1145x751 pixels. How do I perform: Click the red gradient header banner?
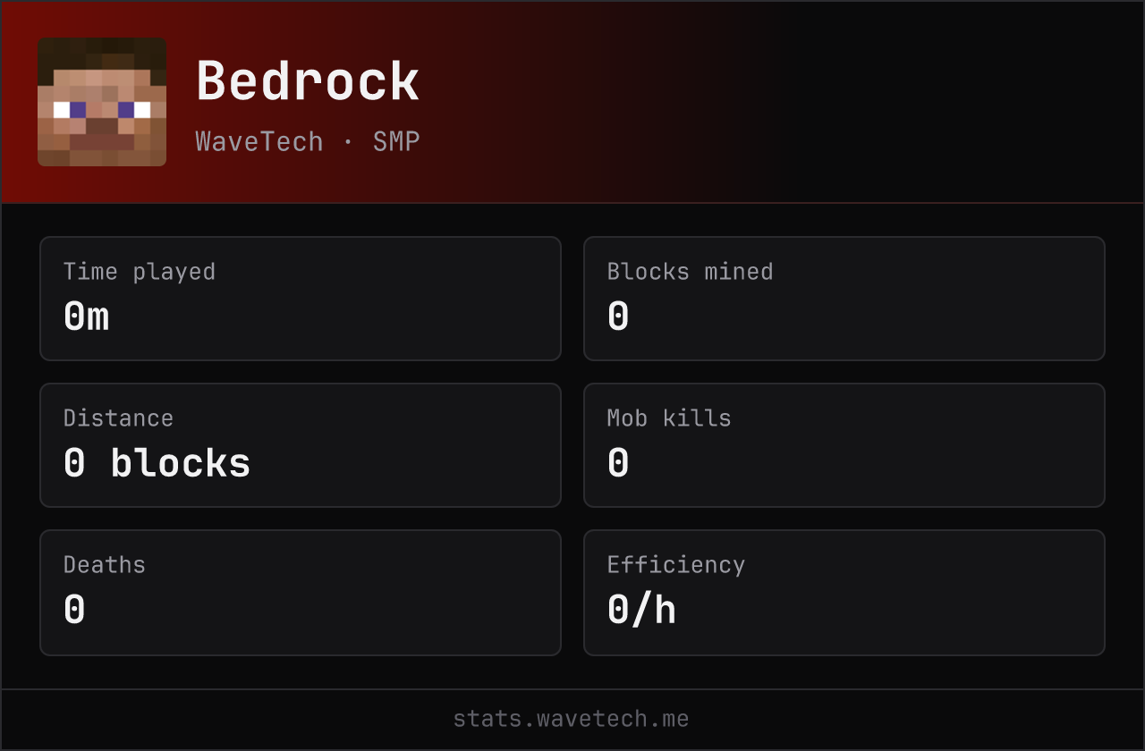(572, 102)
